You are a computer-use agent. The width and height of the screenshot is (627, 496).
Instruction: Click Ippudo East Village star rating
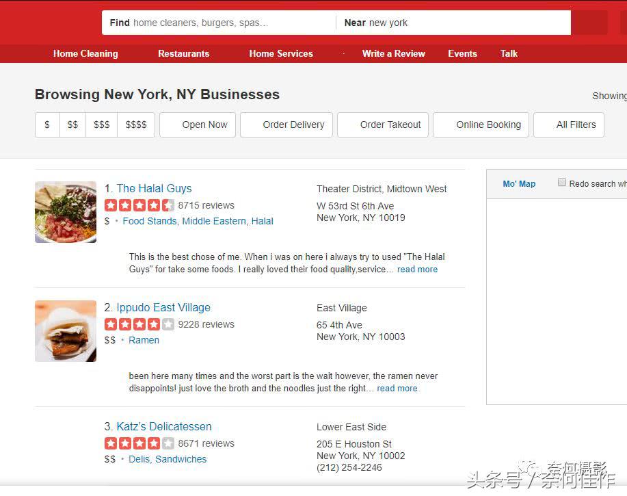pyautogui.click(x=139, y=324)
